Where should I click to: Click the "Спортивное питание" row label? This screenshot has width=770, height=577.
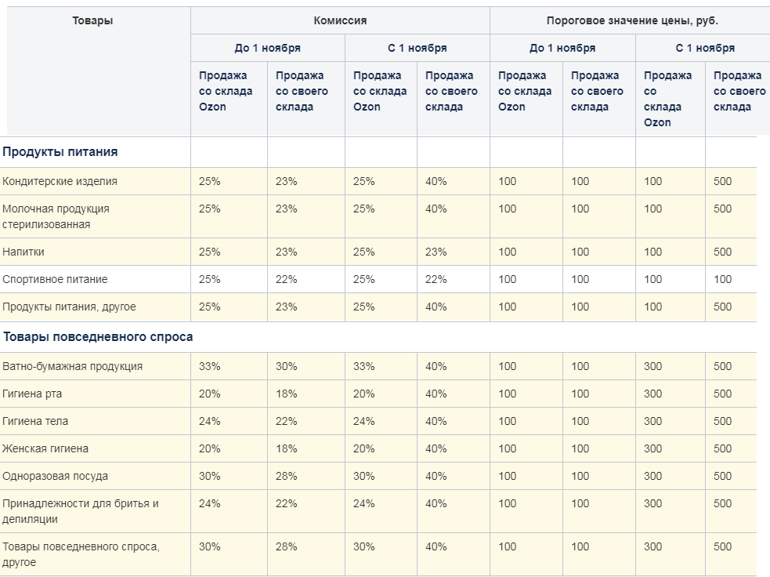pos(55,279)
